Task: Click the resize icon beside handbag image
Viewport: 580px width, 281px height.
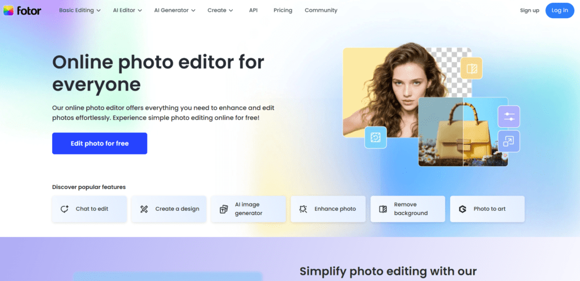Action: 509,141
